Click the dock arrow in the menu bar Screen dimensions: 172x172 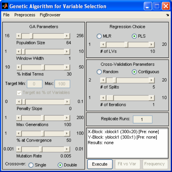(x=167, y=15)
